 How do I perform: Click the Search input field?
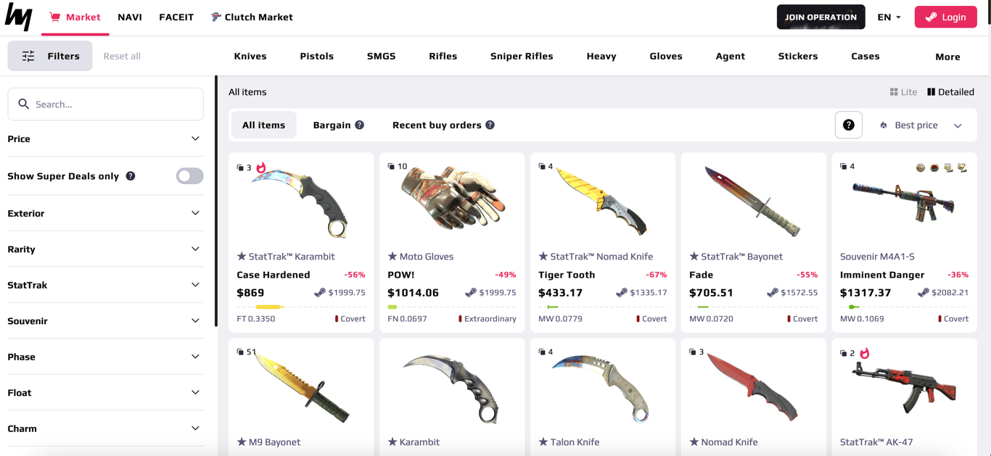pos(105,104)
